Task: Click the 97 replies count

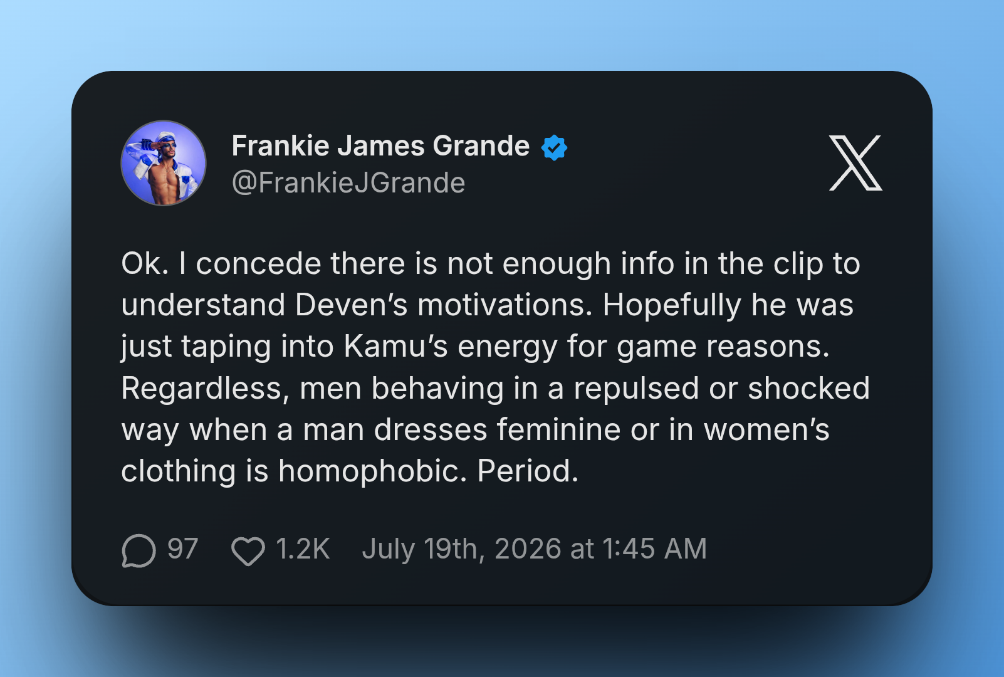Action: point(182,549)
